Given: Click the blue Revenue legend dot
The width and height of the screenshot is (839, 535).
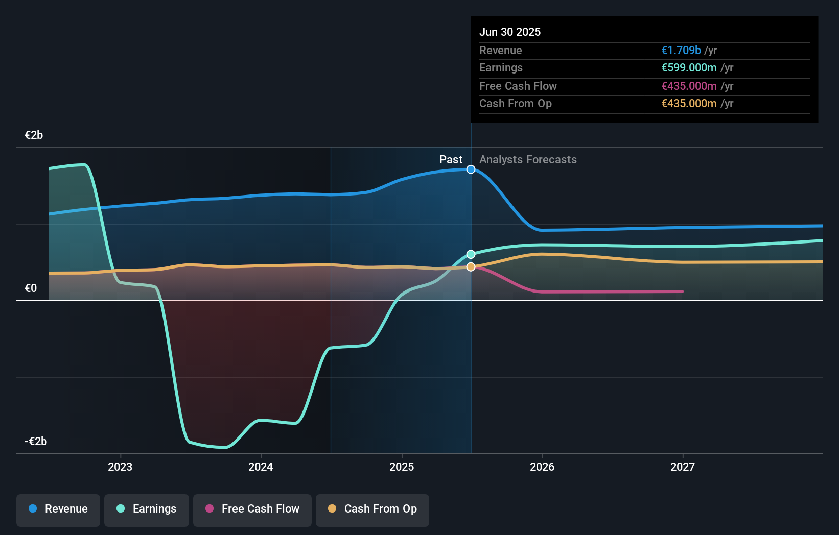Looking at the screenshot, I should pos(34,509).
